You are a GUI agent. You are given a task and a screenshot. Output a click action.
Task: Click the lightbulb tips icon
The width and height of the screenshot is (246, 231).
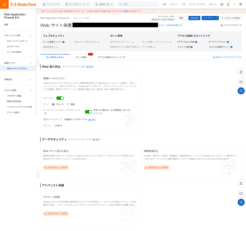point(234,4)
